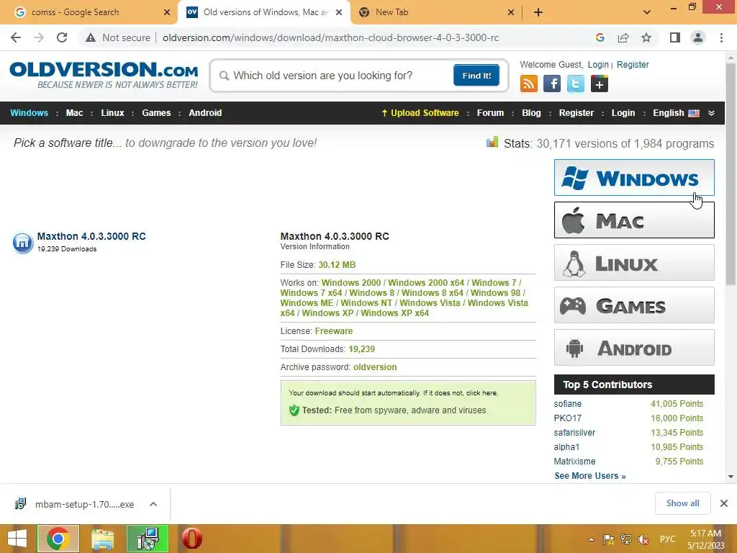The image size is (737, 553).
Task: Click the large Mac category button
Action: (x=634, y=220)
